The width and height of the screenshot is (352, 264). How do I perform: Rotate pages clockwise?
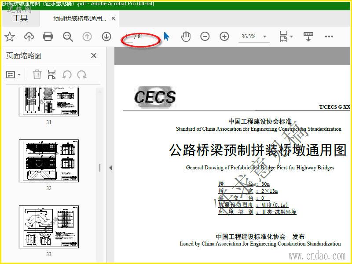[82, 75]
